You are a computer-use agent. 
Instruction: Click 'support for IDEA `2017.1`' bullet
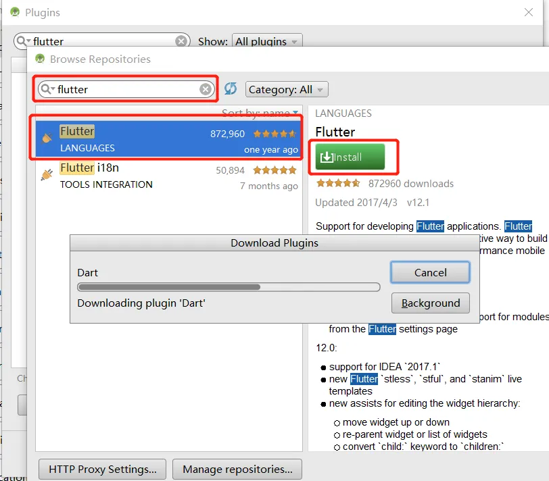tap(385, 367)
